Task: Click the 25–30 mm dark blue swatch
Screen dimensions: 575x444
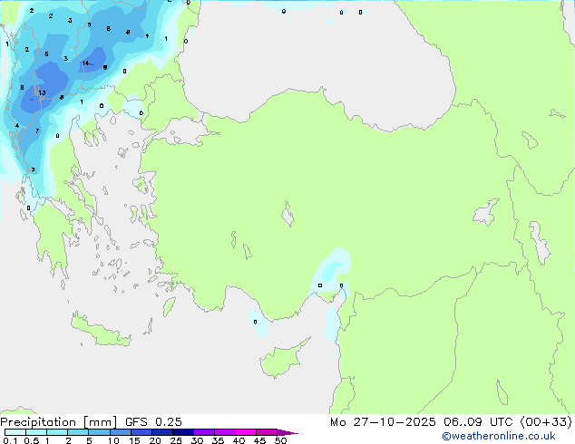Action: (182, 432)
